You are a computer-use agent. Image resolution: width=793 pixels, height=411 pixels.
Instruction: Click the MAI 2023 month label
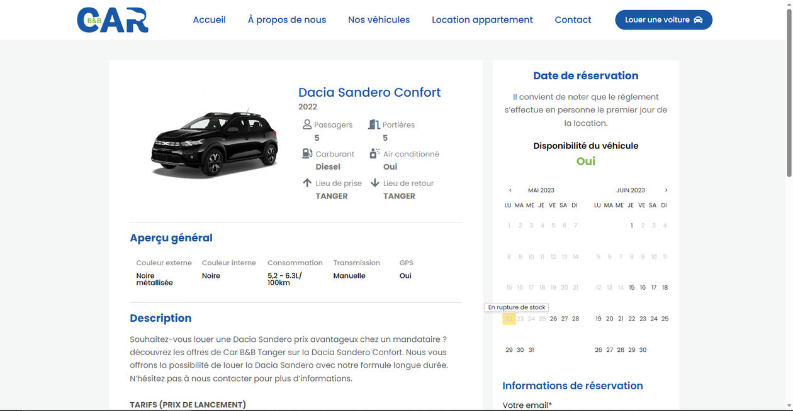pyautogui.click(x=541, y=190)
